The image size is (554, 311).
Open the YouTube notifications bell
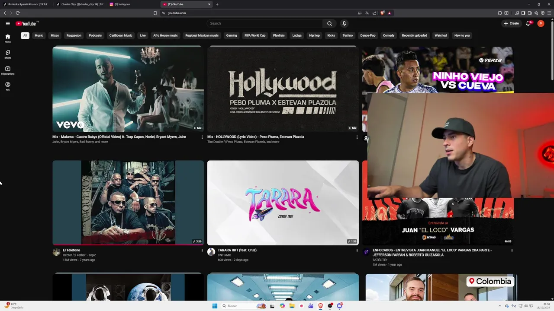[x=528, y=23]
